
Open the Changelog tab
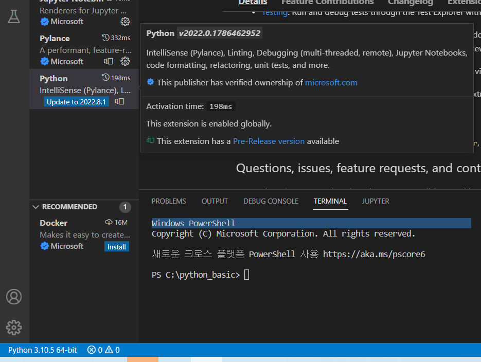(x=411, y=3)
